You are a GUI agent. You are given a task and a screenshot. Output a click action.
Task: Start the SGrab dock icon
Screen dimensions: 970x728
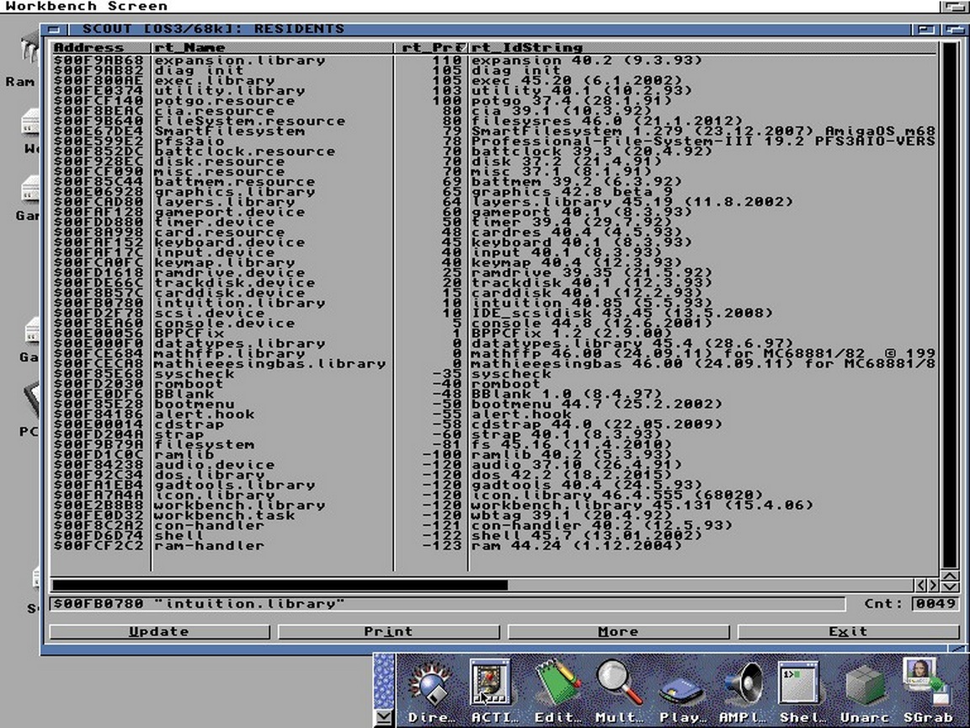pyautogui.click(x=927, y=691)
